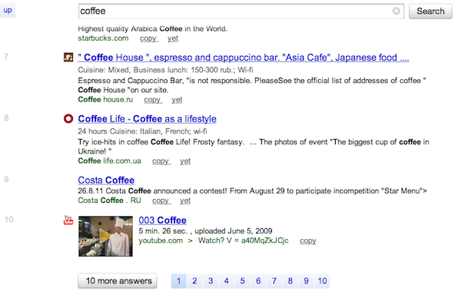Go to results page 5
Screen dimensions: 461x295
242,281
